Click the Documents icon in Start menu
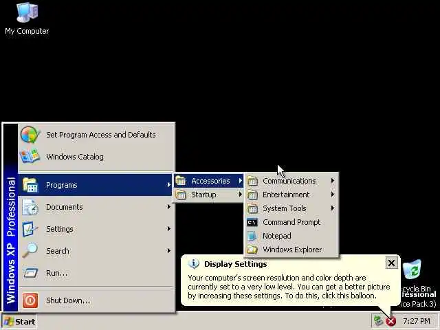Viewport: 440px width, 330px height. point(30,207)
